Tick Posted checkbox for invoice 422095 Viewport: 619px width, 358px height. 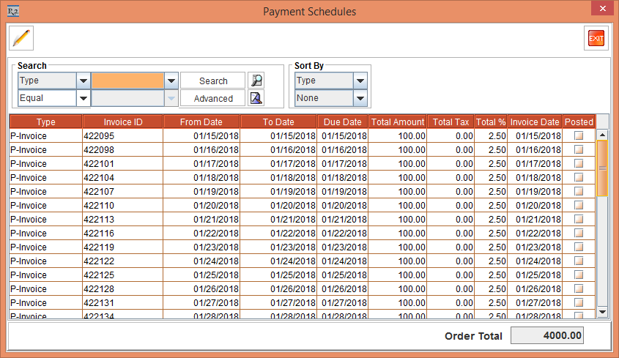click(579, 136)
